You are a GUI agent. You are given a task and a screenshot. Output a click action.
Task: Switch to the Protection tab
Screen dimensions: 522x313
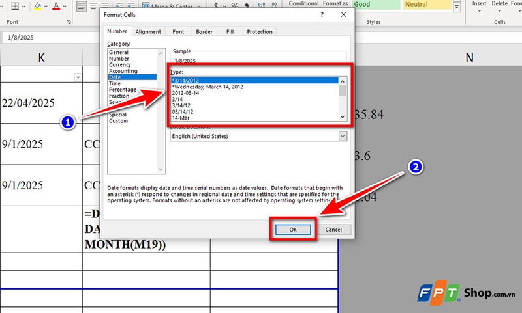(x=260, y=31)
